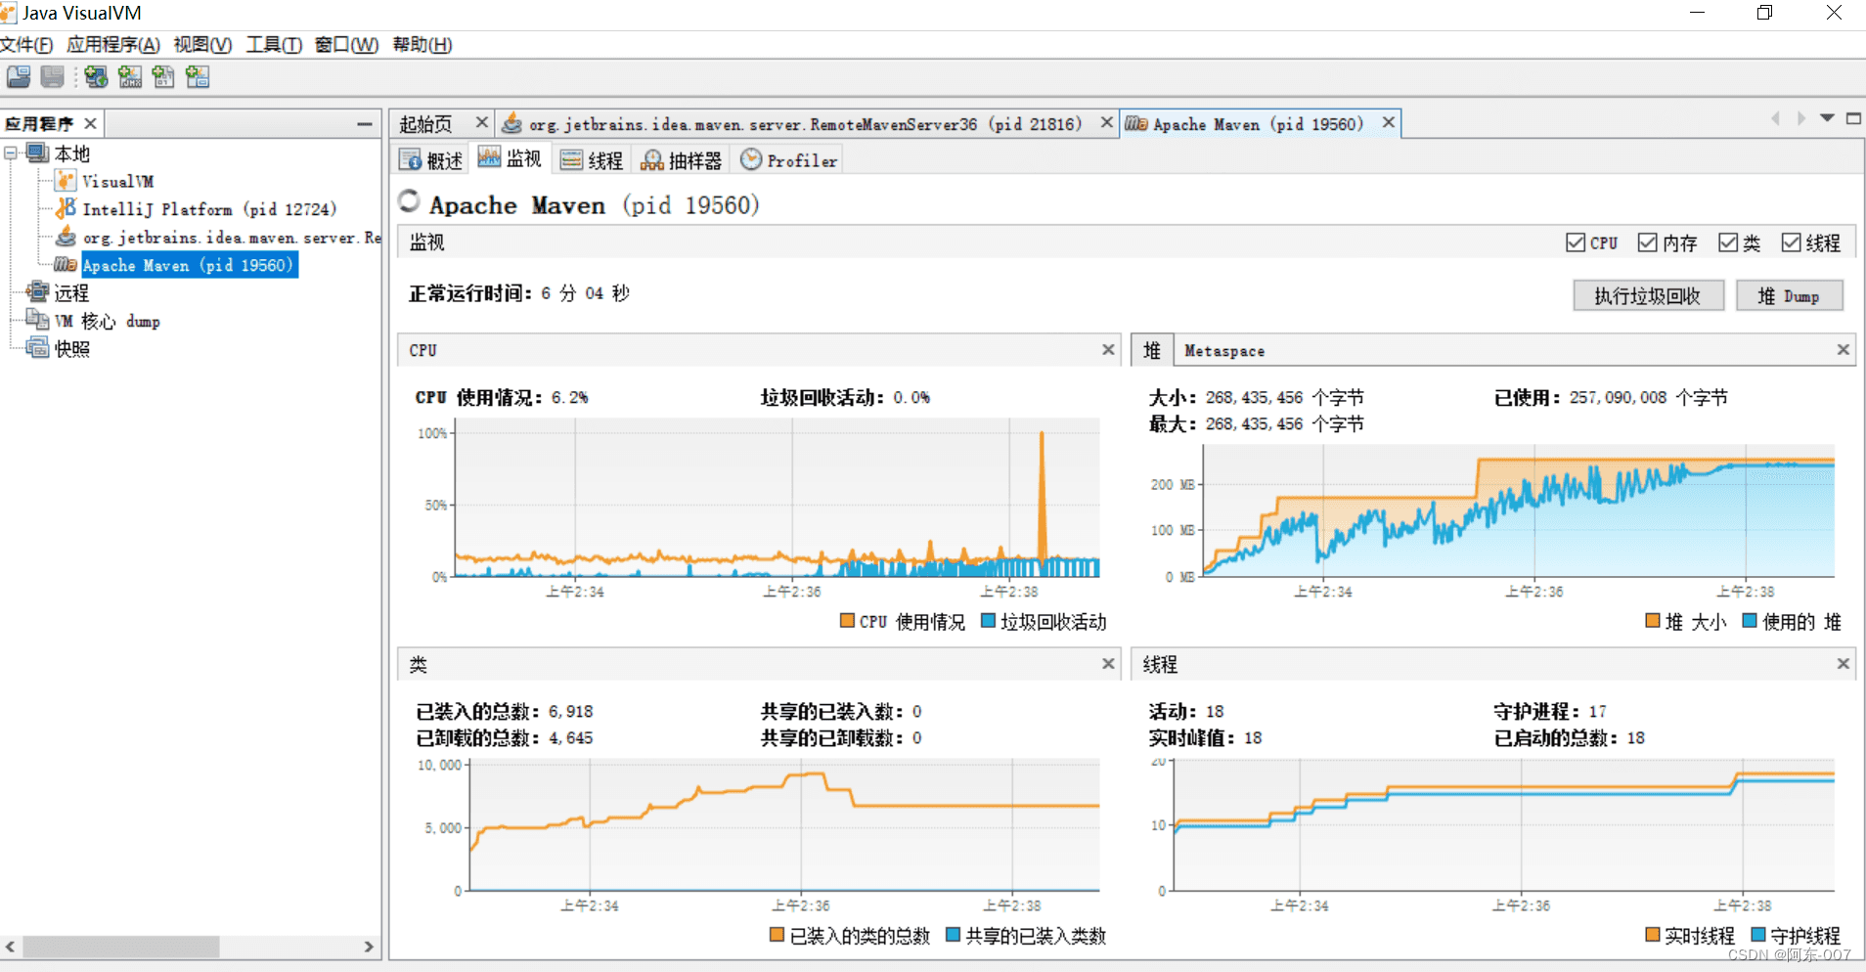Maximize the editor area with window icon

1853,118
